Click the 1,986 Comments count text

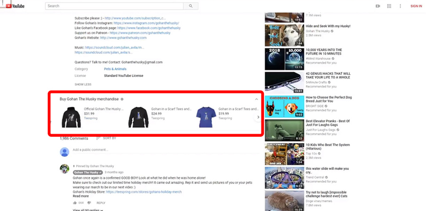[x=74, y=138]
